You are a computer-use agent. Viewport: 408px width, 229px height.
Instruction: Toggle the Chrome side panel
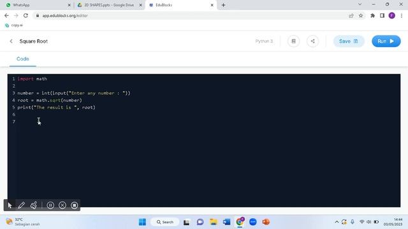pos(382,15)
